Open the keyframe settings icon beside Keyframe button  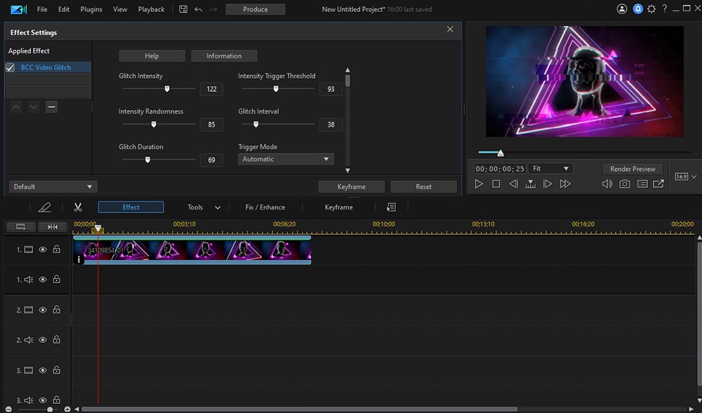tap(391, 206)
